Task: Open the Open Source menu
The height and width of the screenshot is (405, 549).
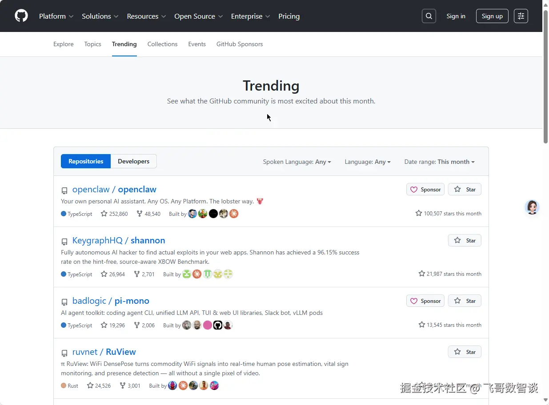Action: 198,16
